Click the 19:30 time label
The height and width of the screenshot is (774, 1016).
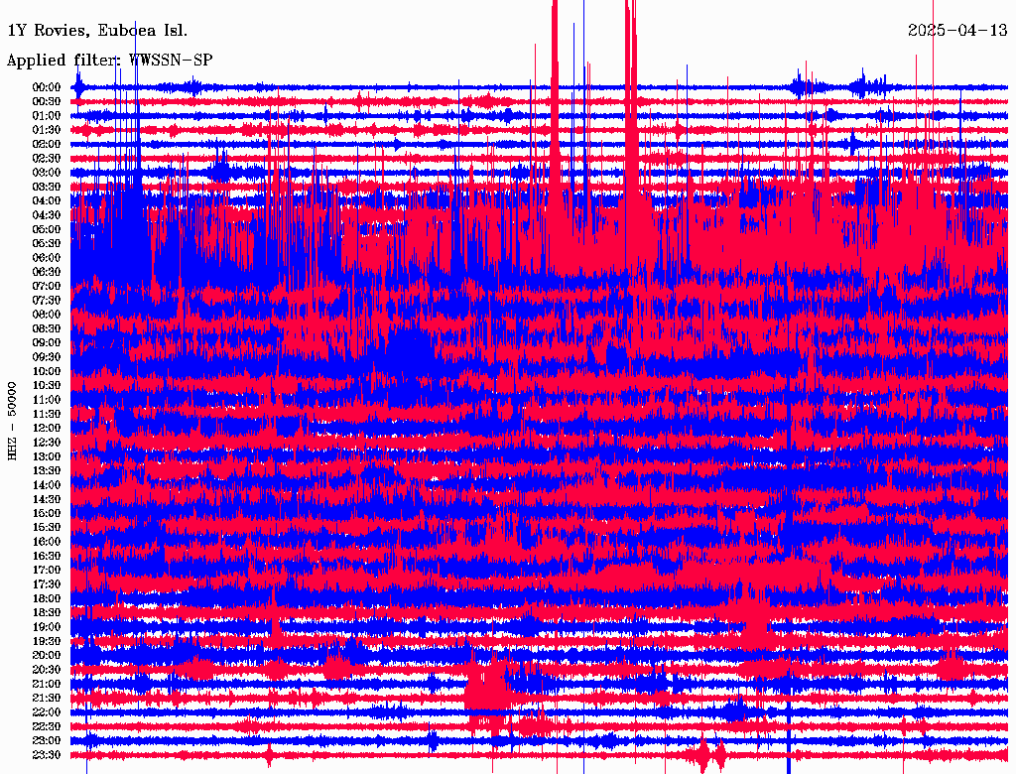47,641
